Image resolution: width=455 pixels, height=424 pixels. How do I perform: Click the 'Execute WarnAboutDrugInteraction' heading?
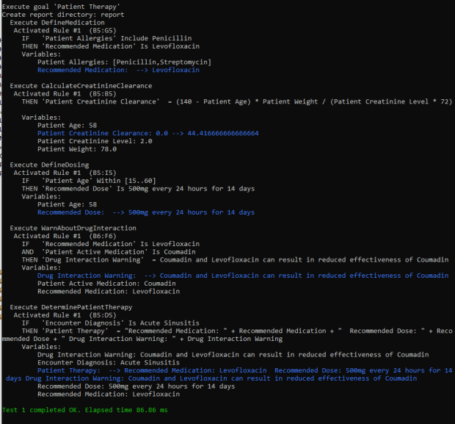[73, 228]
